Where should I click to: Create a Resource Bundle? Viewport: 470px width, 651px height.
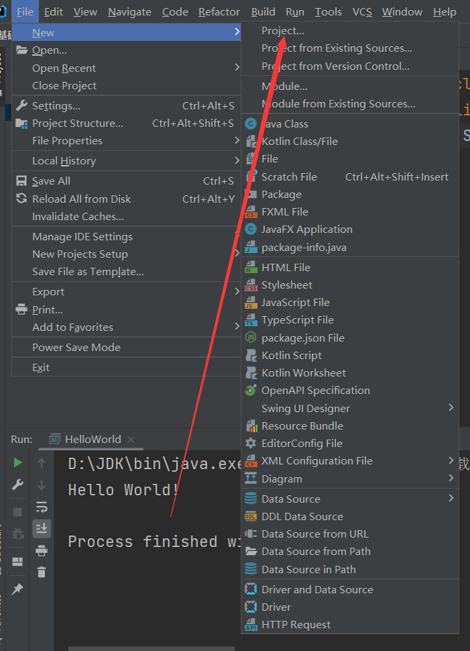[x=350, y=426]
